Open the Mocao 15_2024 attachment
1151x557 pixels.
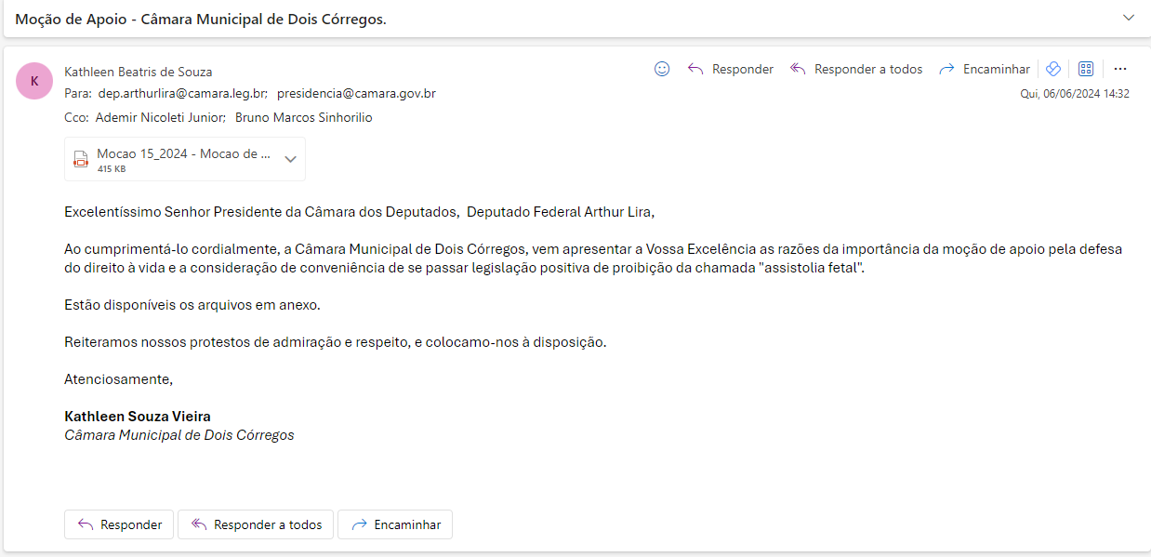[x=183, y=154]
